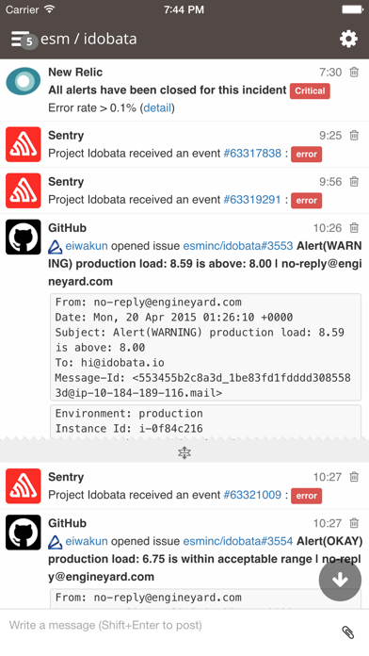Screen dimensions: 369x656
Task: Tap the error label on event #63321009
Action: pyautogui.click(x=306, y=496)
